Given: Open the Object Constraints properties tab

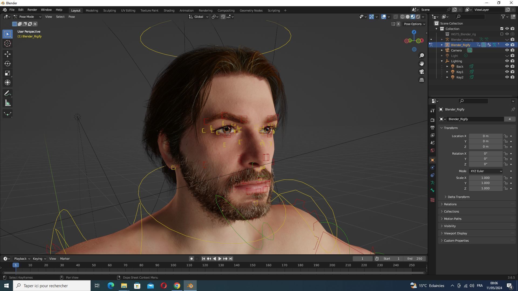Looking at the screenshot, I should coord(432,175).
